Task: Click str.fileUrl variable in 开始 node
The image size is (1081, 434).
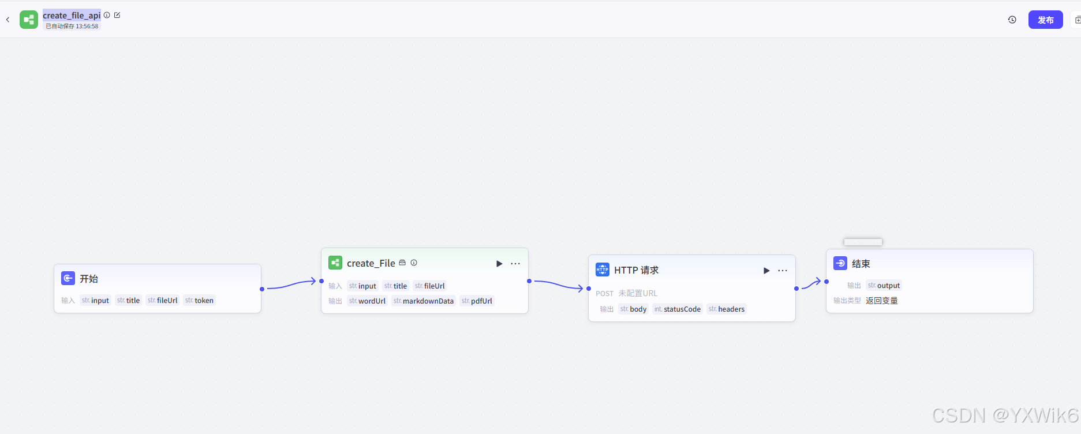Action: click(x=162, y=300)
